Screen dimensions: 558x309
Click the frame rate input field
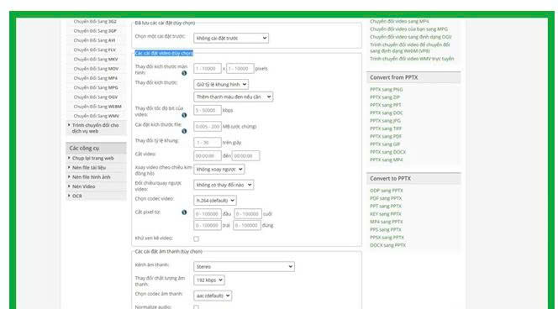(208, 143)
